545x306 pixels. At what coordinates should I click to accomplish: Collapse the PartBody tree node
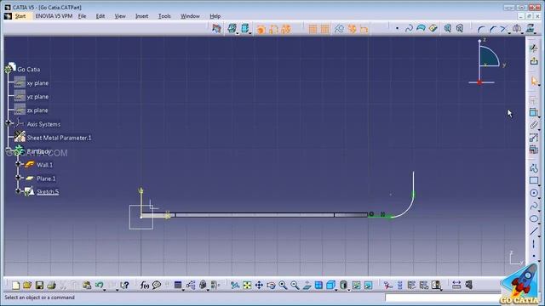8,150
